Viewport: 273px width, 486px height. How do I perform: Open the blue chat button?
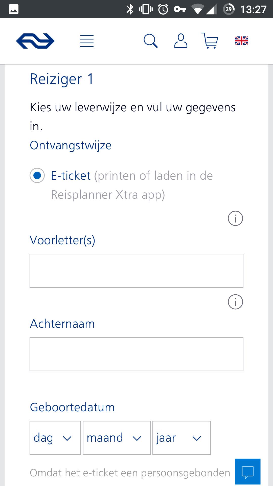[x=247, y=471]
